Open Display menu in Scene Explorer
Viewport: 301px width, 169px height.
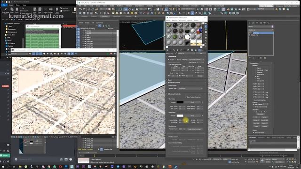tap(87, 23)
